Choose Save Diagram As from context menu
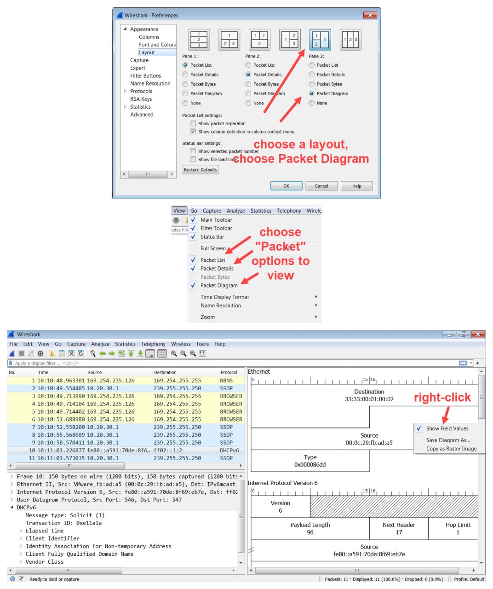The width and height of the screenshot is (493, 589). click(x=449, y=440)
